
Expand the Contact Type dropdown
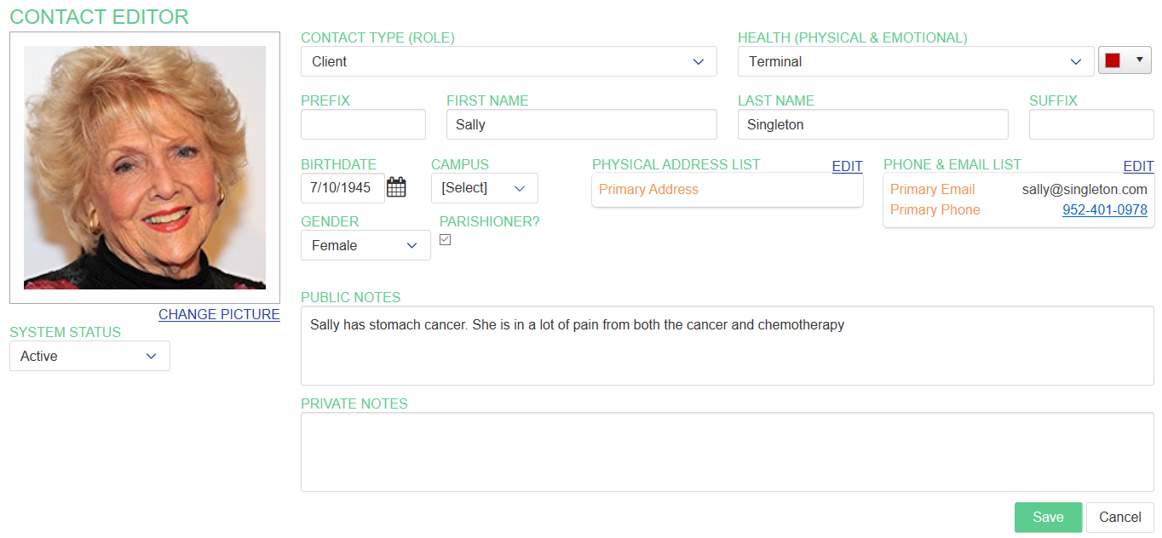[x=509, y=61]
